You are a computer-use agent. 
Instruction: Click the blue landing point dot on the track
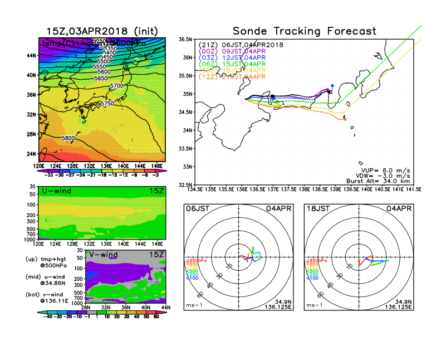(x=332, y=86)
